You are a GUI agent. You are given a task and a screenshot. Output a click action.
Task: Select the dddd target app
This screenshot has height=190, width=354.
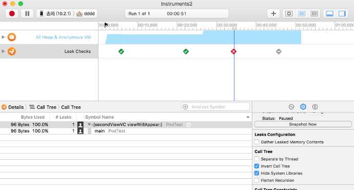(x=86, y=14)
